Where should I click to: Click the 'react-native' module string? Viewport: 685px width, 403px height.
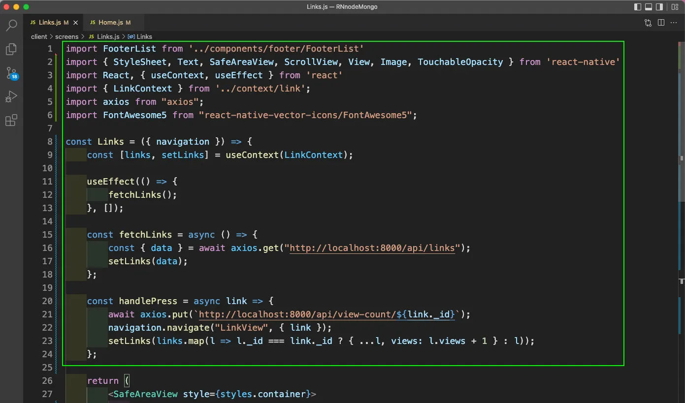pos(583,62)
